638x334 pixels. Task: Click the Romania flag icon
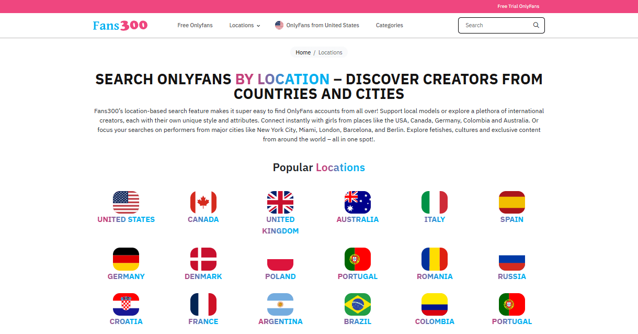tap(435, 259)
